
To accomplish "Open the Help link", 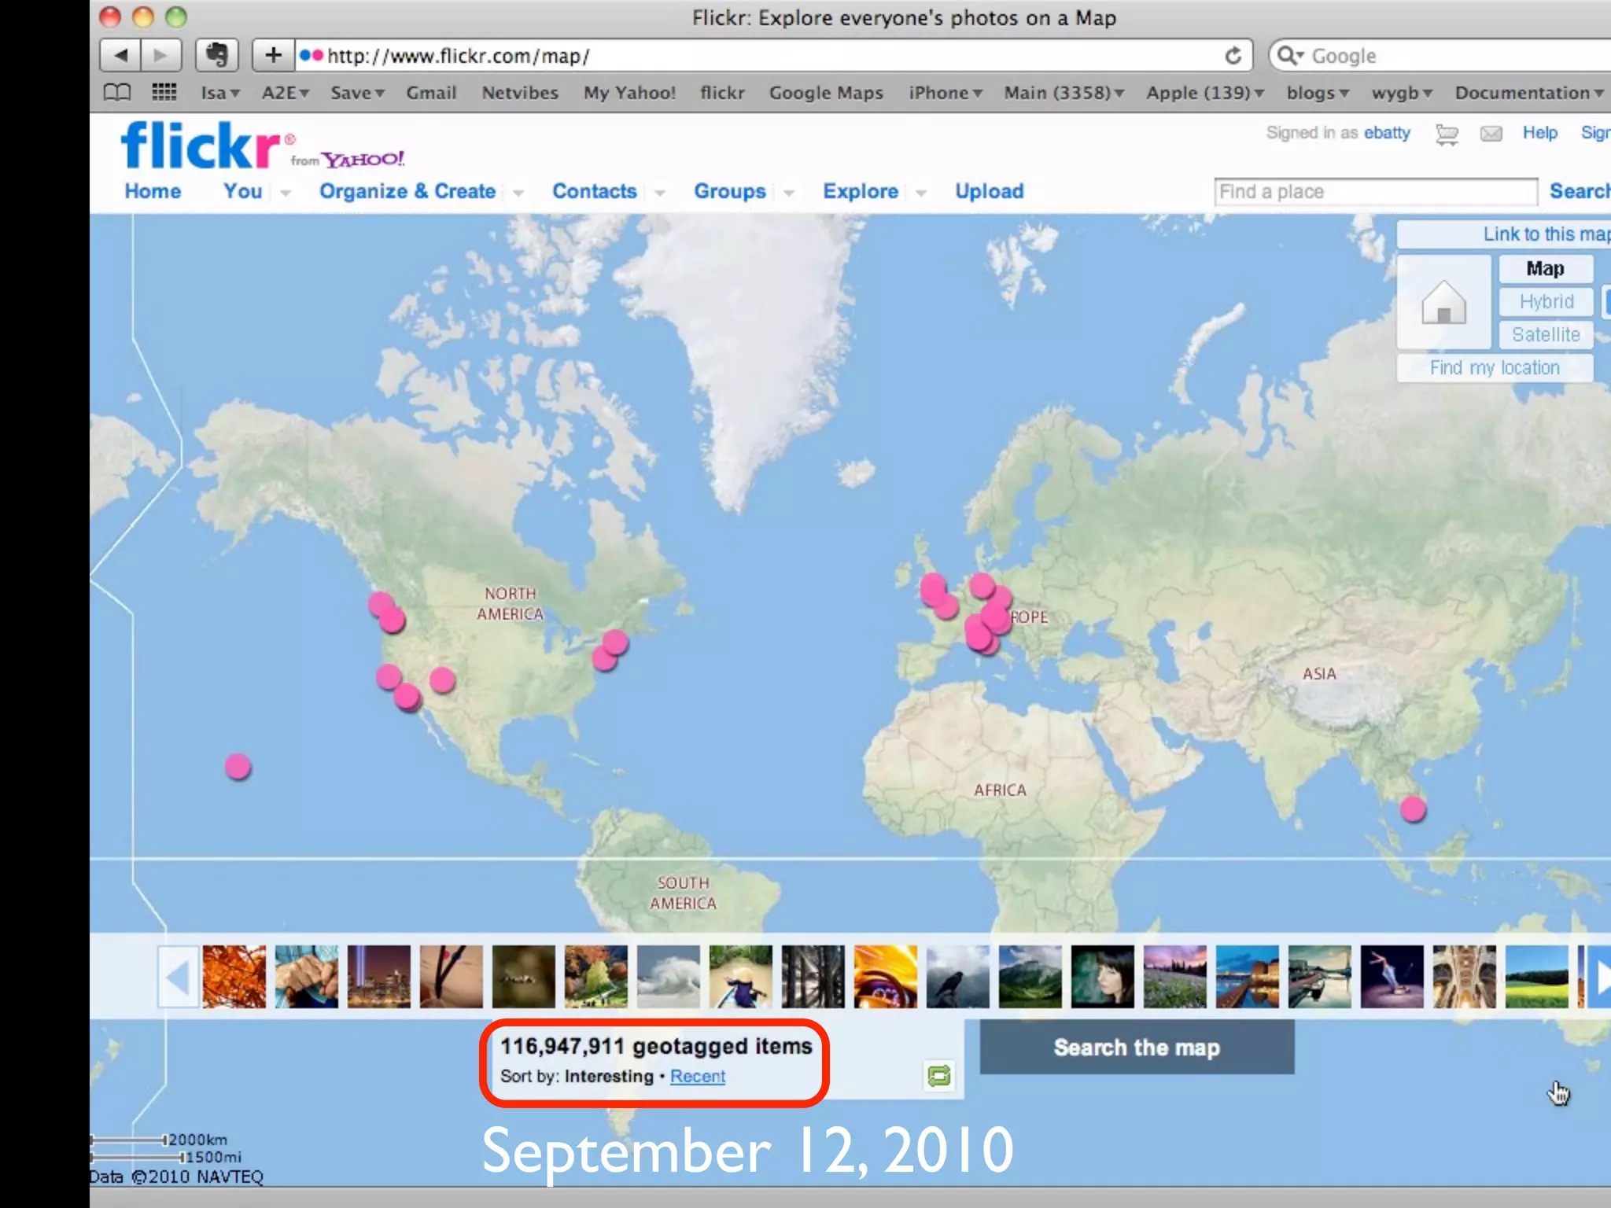I will pos(1539,133).
